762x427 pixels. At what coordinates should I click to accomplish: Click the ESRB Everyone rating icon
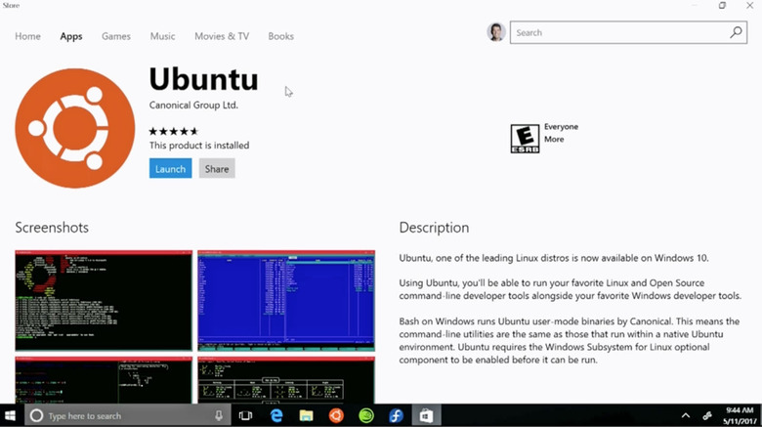pos(525,139)
